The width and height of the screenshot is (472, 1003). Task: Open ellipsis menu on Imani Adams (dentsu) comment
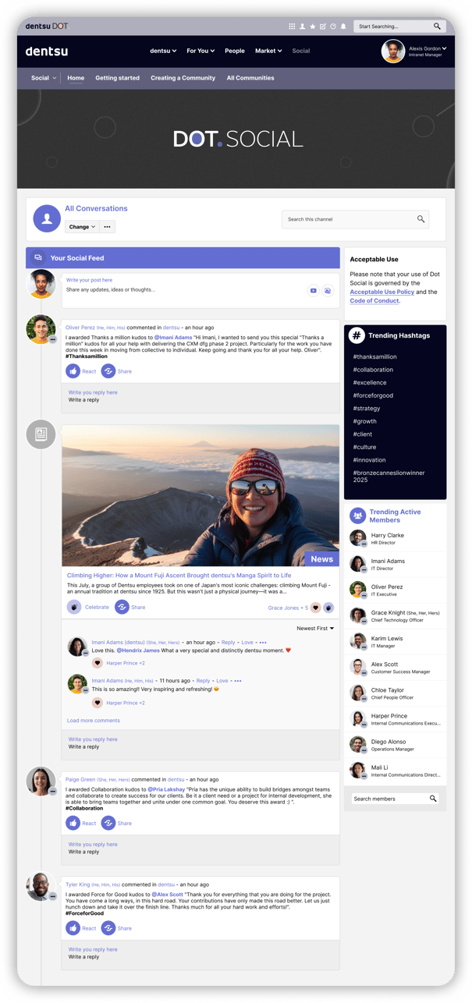pyautogui.click(x=263, y=643)
